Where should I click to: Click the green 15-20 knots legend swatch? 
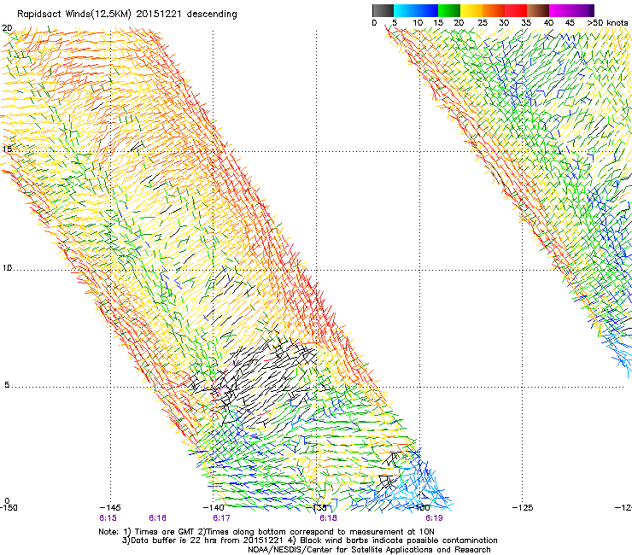pyautogui.click(x=449, y=10)
